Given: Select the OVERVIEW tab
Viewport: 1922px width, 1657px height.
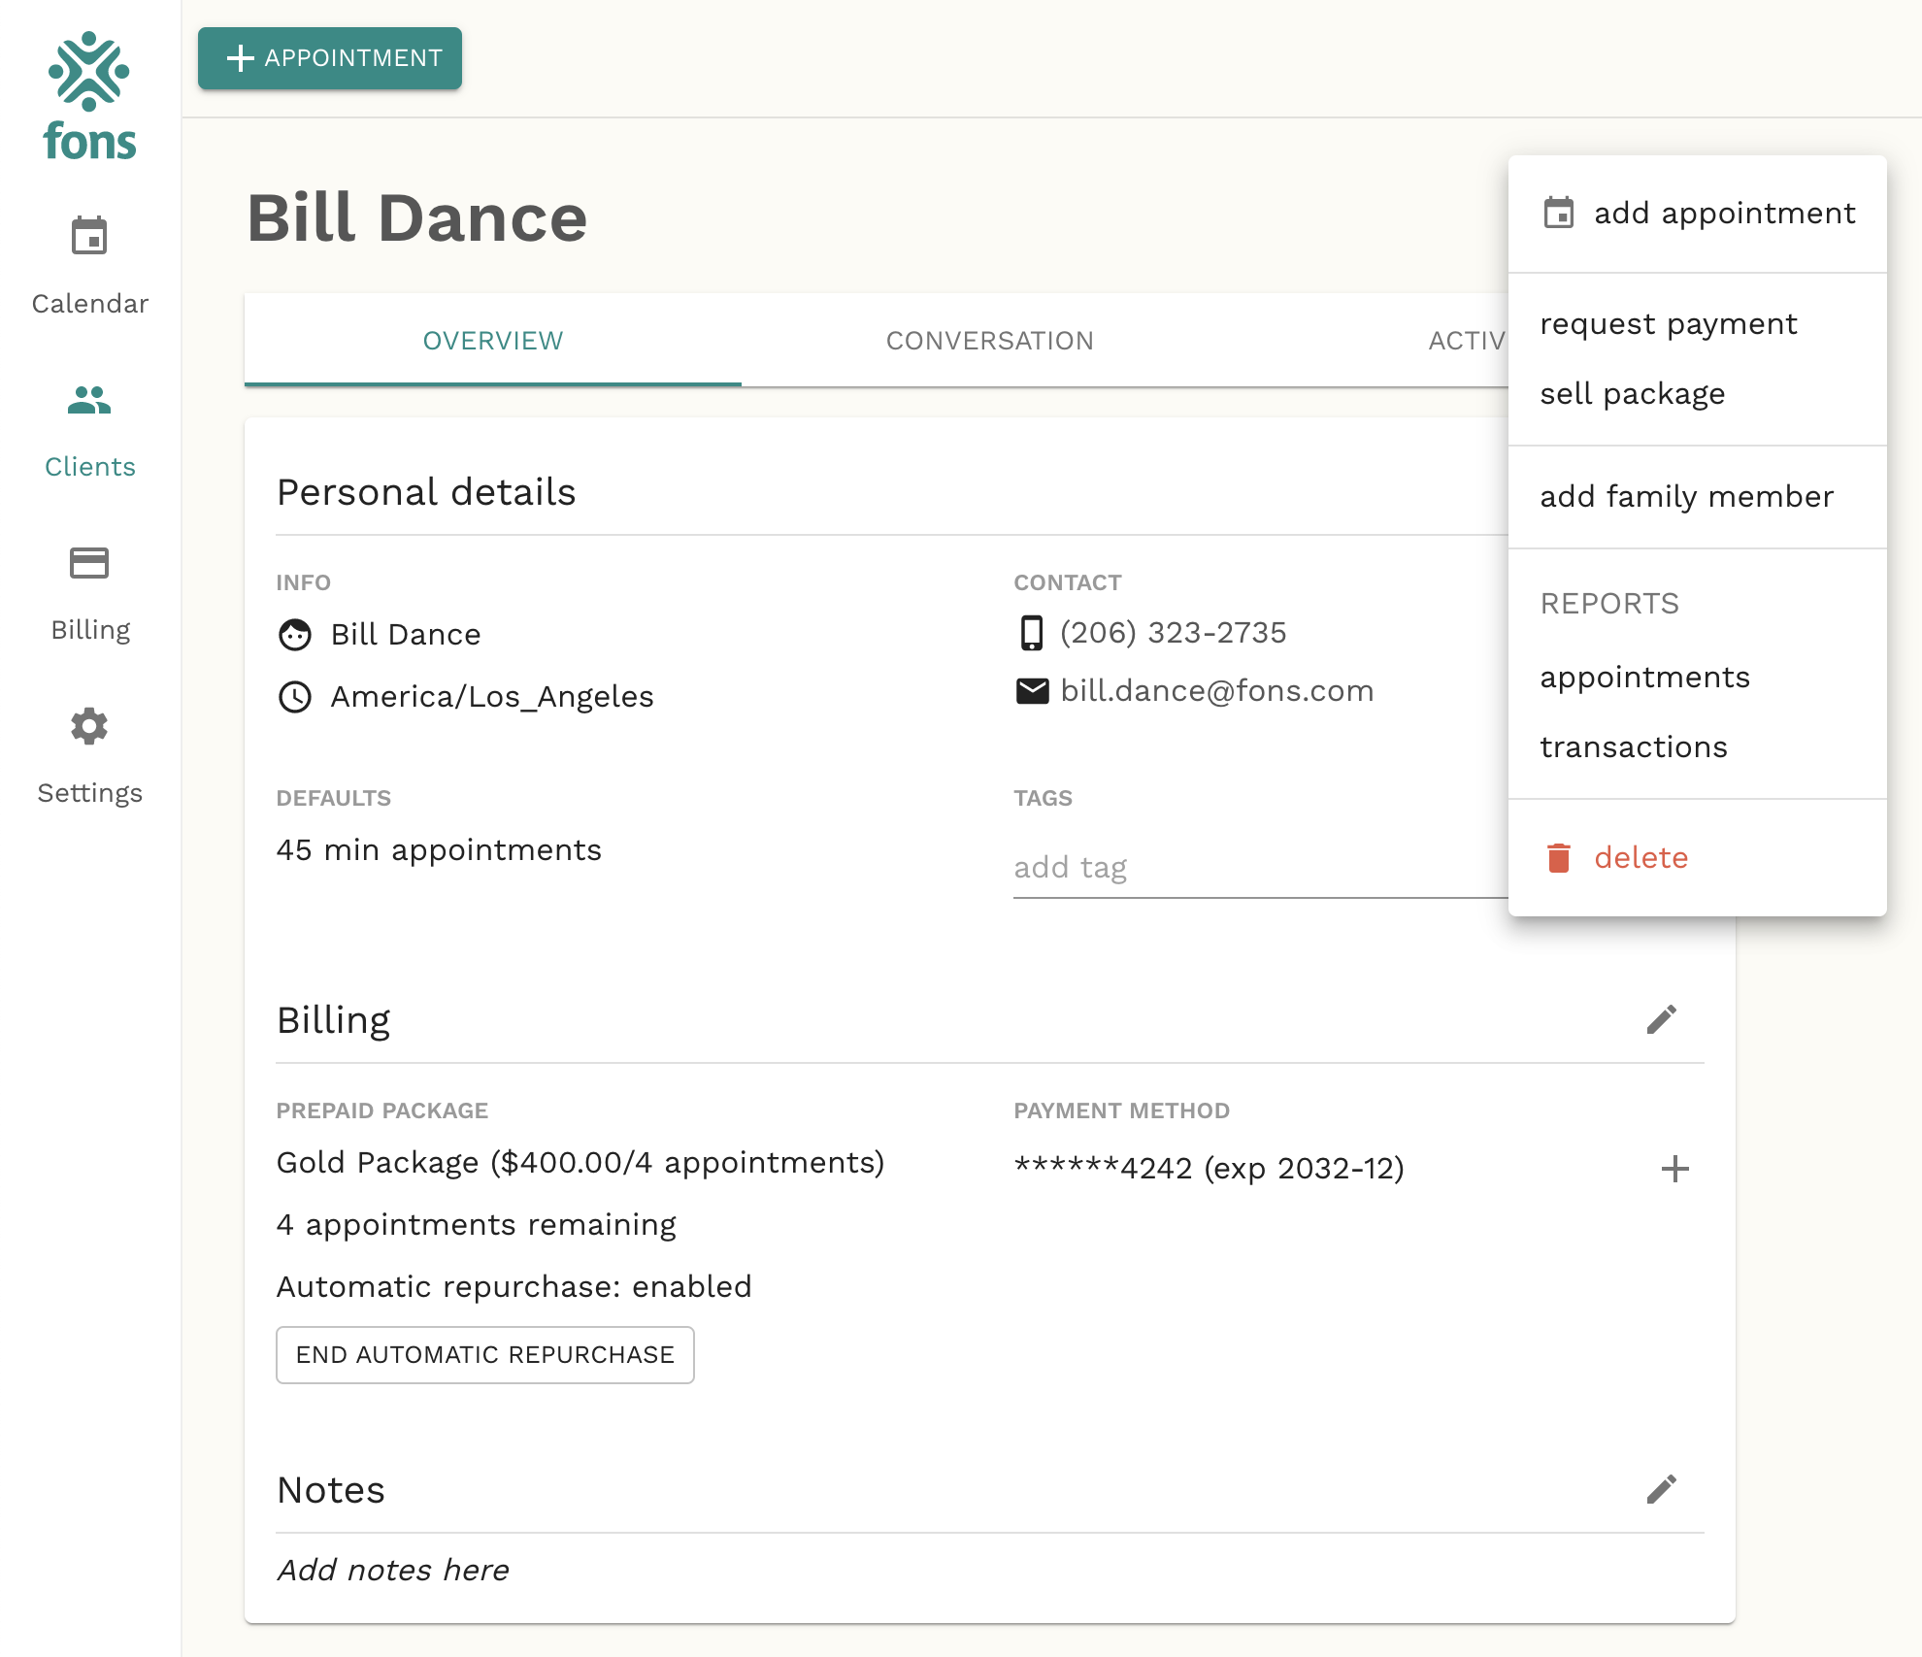Looking at the screenshot, I should tap(493, 340).
